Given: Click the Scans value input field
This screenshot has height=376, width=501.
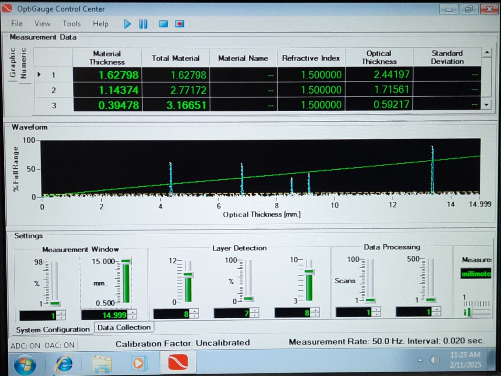Looking at the screenshot, I should pos(354,312).
